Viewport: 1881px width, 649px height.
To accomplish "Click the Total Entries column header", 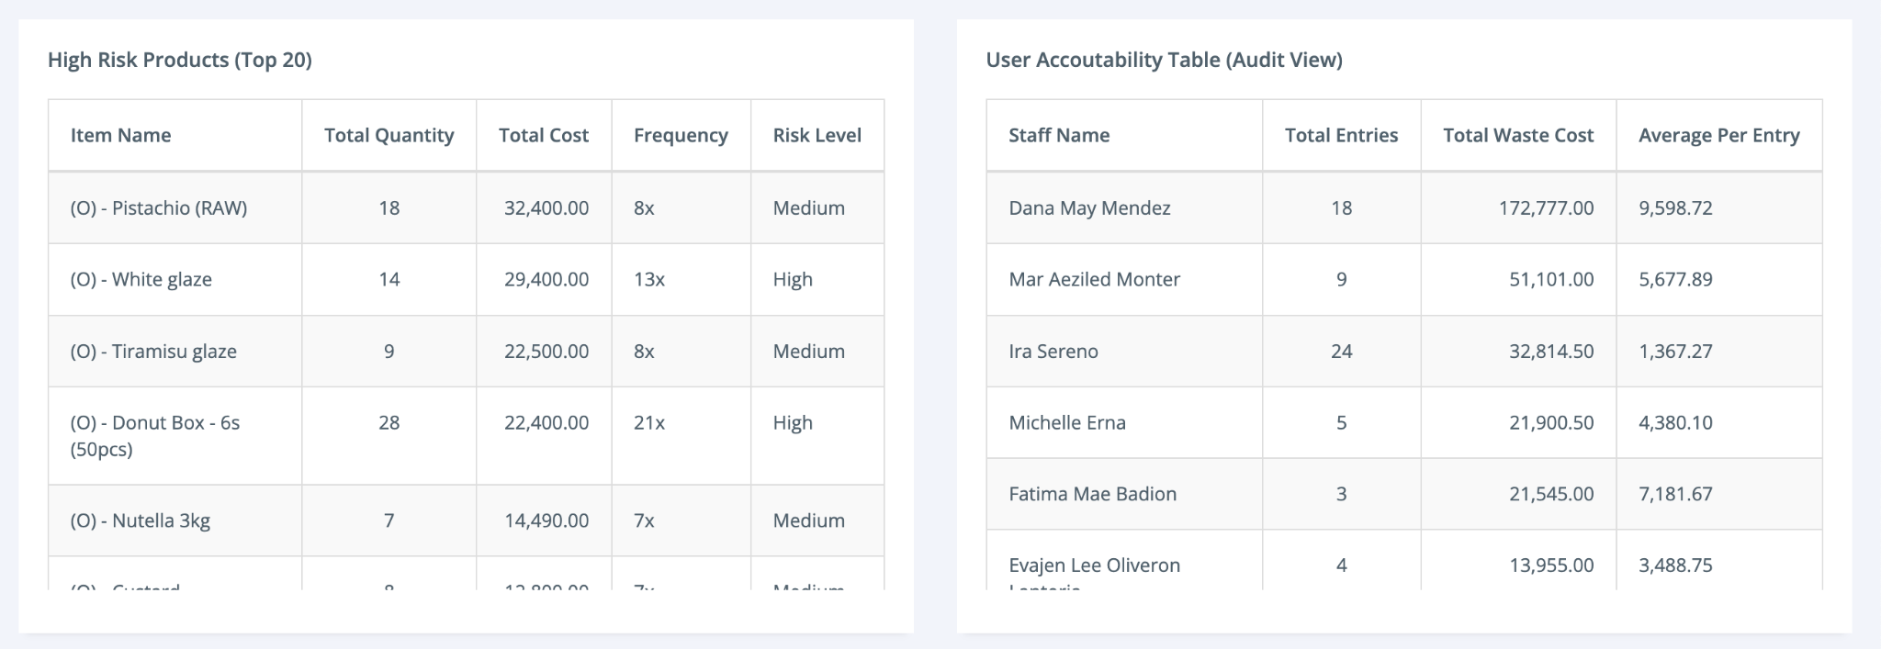I will click(1341, 135).
